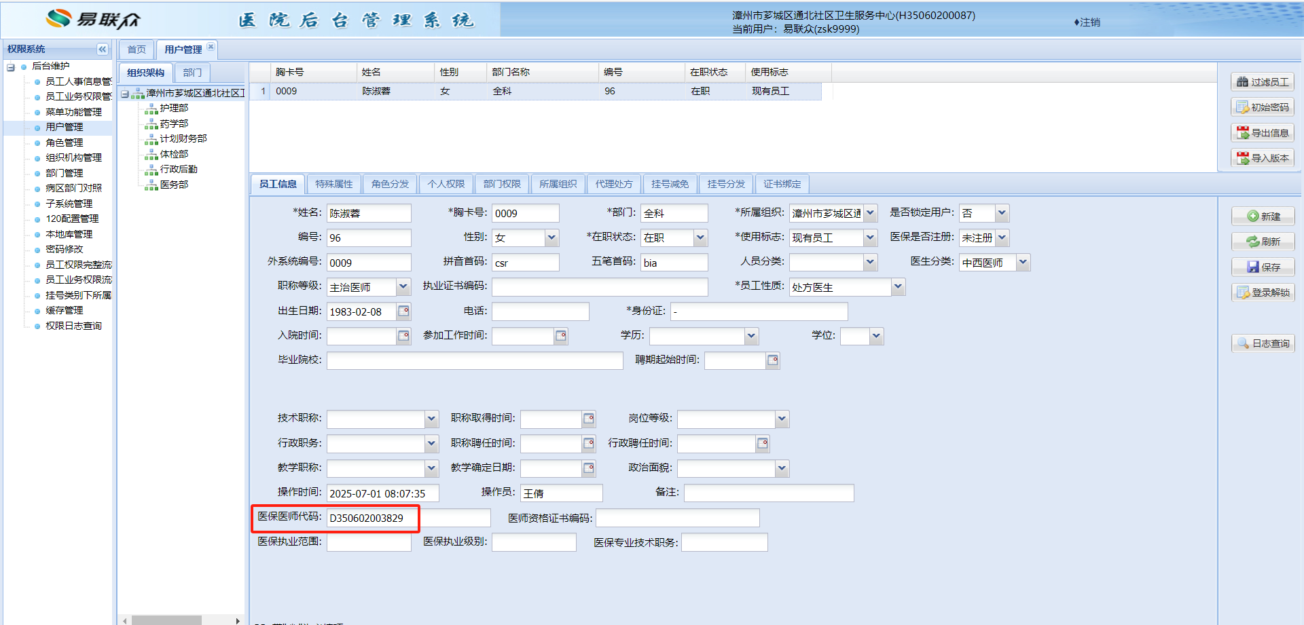Screen dimensions: 1304x625
Task: Switch to the 部门 tab
Action: tap(192, 73)
